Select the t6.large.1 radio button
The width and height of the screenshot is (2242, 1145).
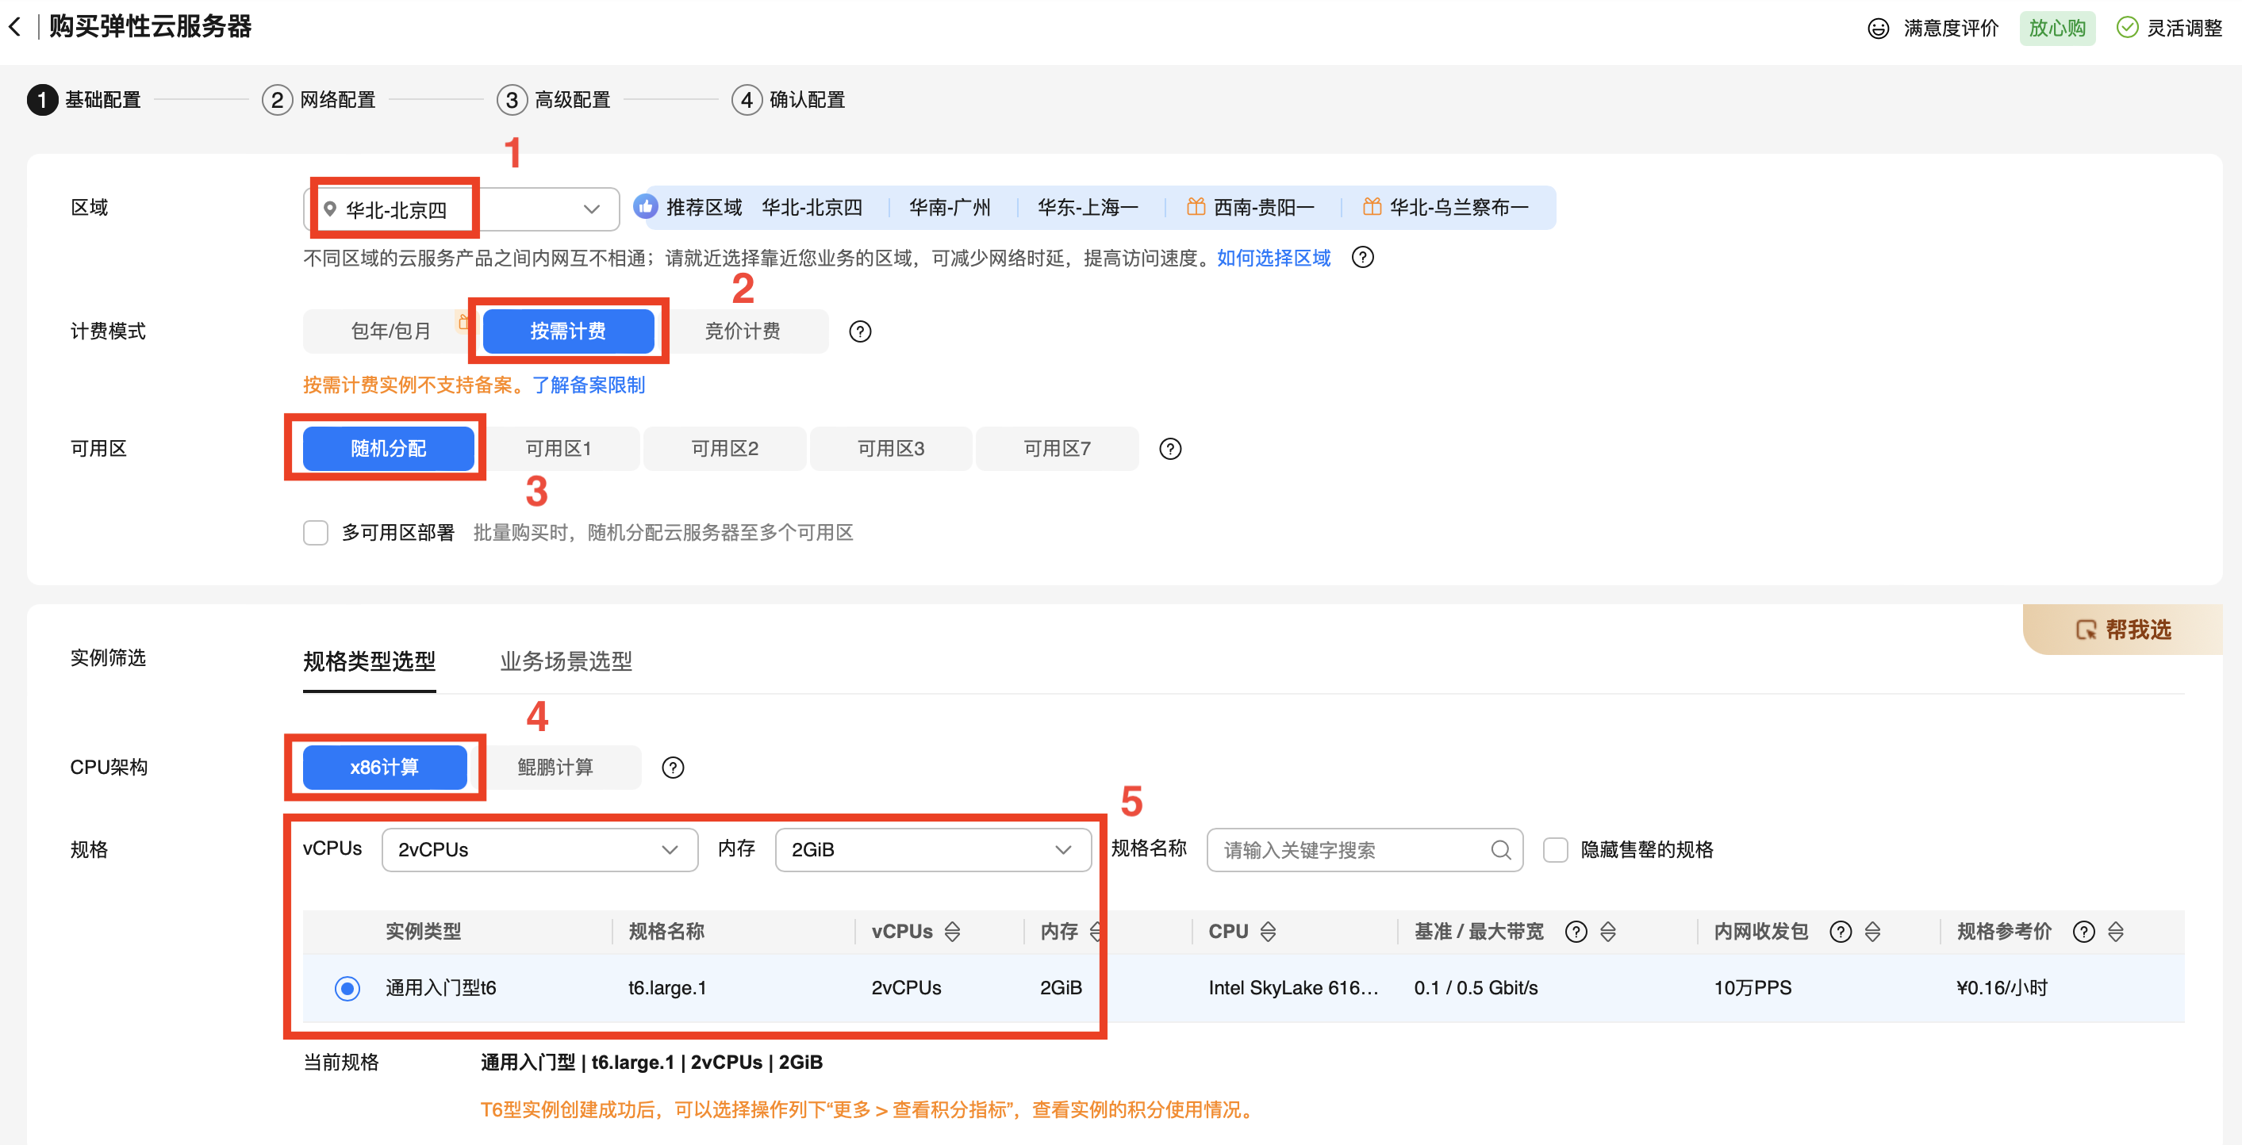click(x=347, y=988)
